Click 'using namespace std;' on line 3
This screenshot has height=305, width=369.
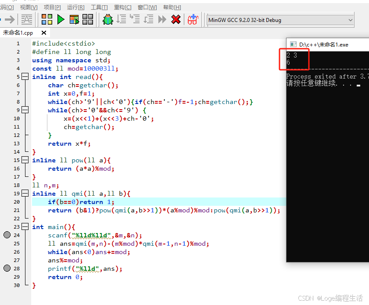(x=72, y=60)
